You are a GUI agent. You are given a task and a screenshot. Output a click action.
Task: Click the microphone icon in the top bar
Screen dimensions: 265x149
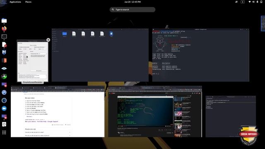tap(258, 2)
